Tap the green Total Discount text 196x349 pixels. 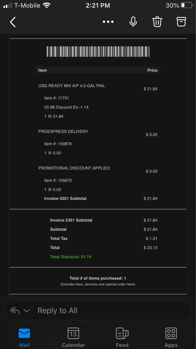click(x=71, y=257)
